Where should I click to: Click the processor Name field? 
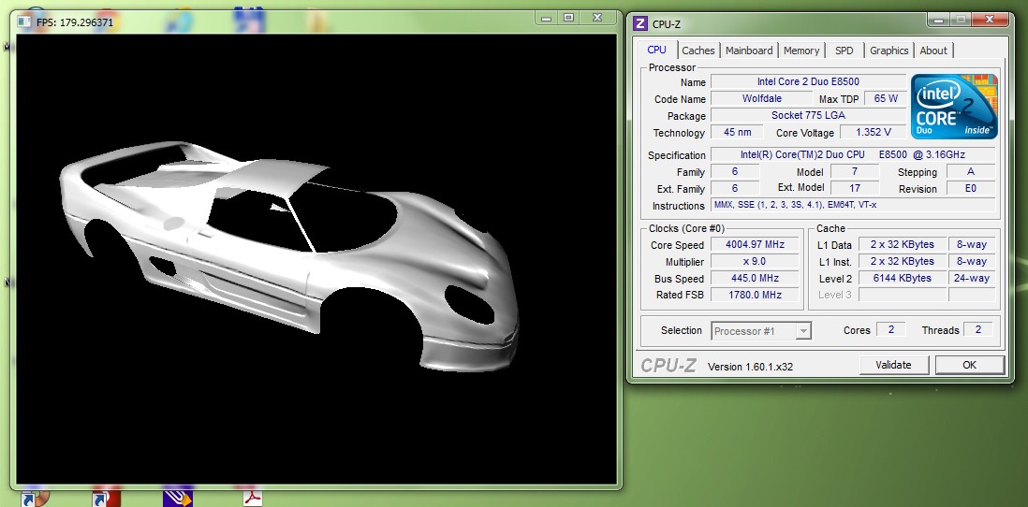pos(807,82)
